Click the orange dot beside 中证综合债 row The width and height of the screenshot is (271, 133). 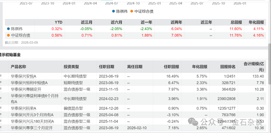9,35
